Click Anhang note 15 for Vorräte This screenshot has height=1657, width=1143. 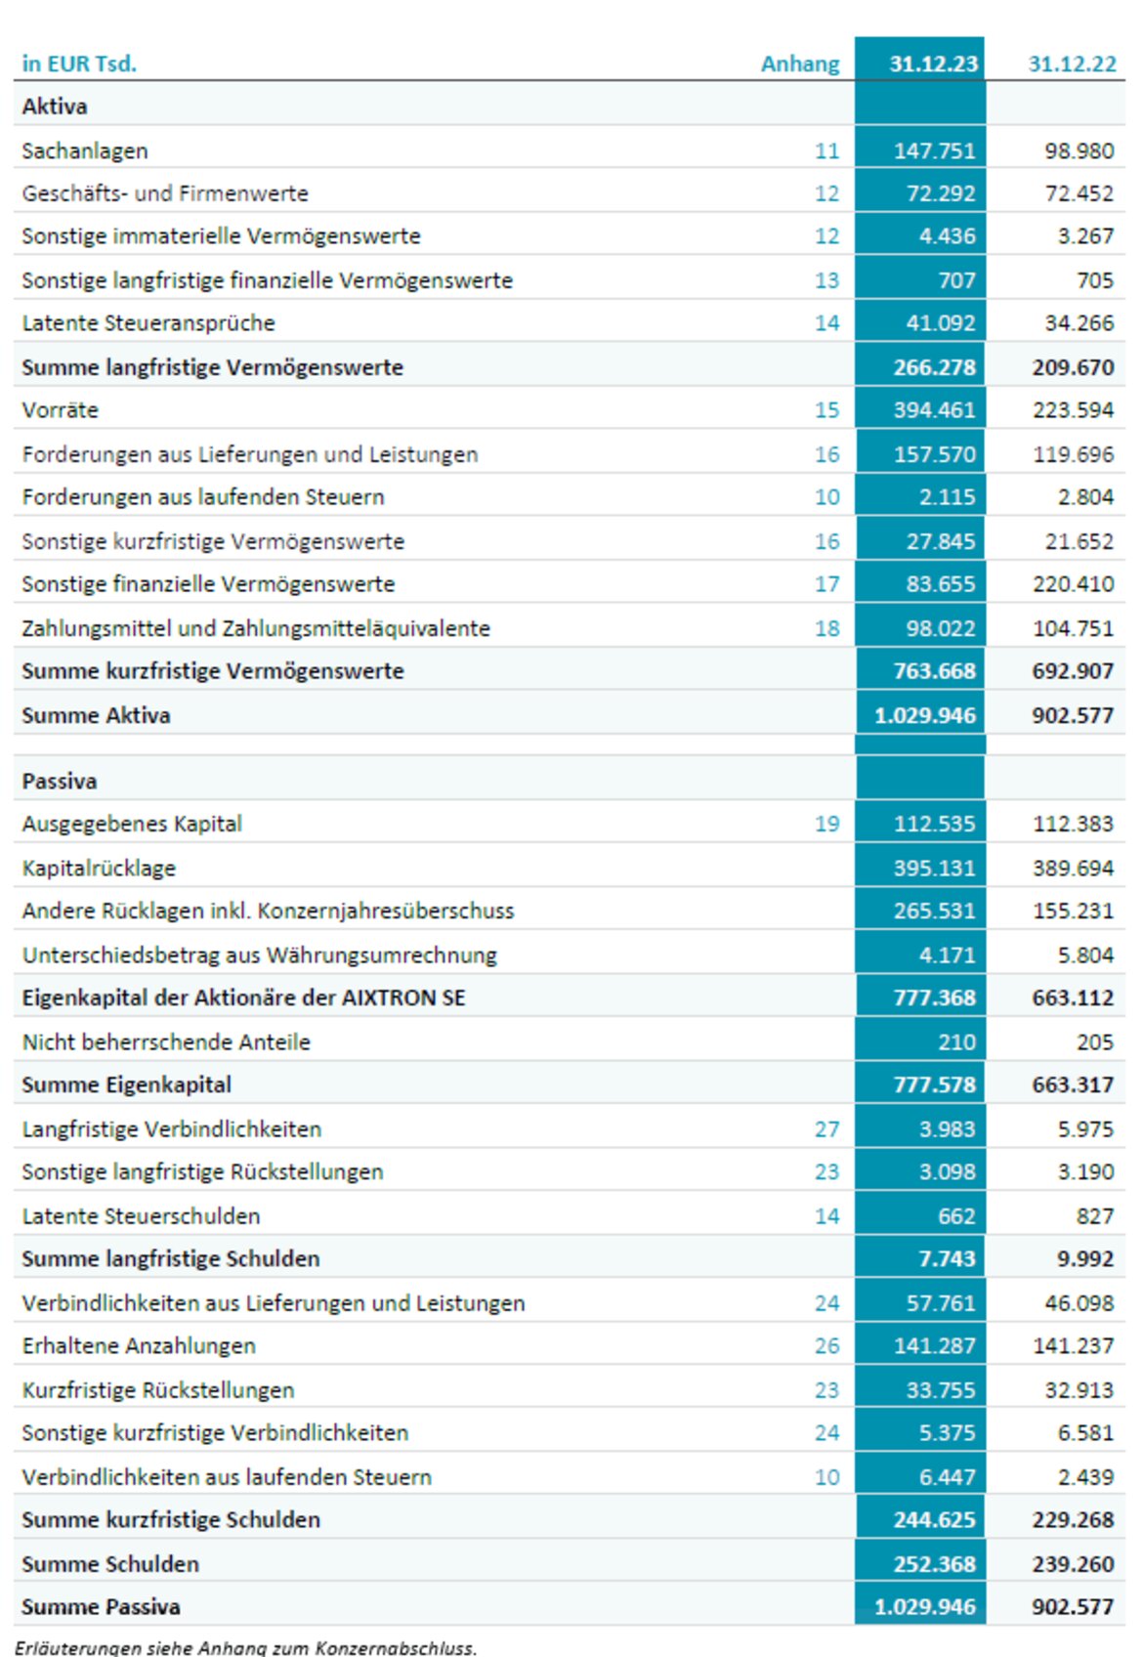click(x=826, y=410)
